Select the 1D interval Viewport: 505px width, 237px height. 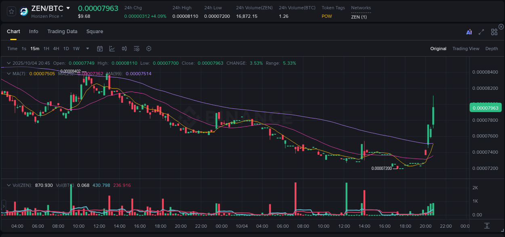pos(66,49)
